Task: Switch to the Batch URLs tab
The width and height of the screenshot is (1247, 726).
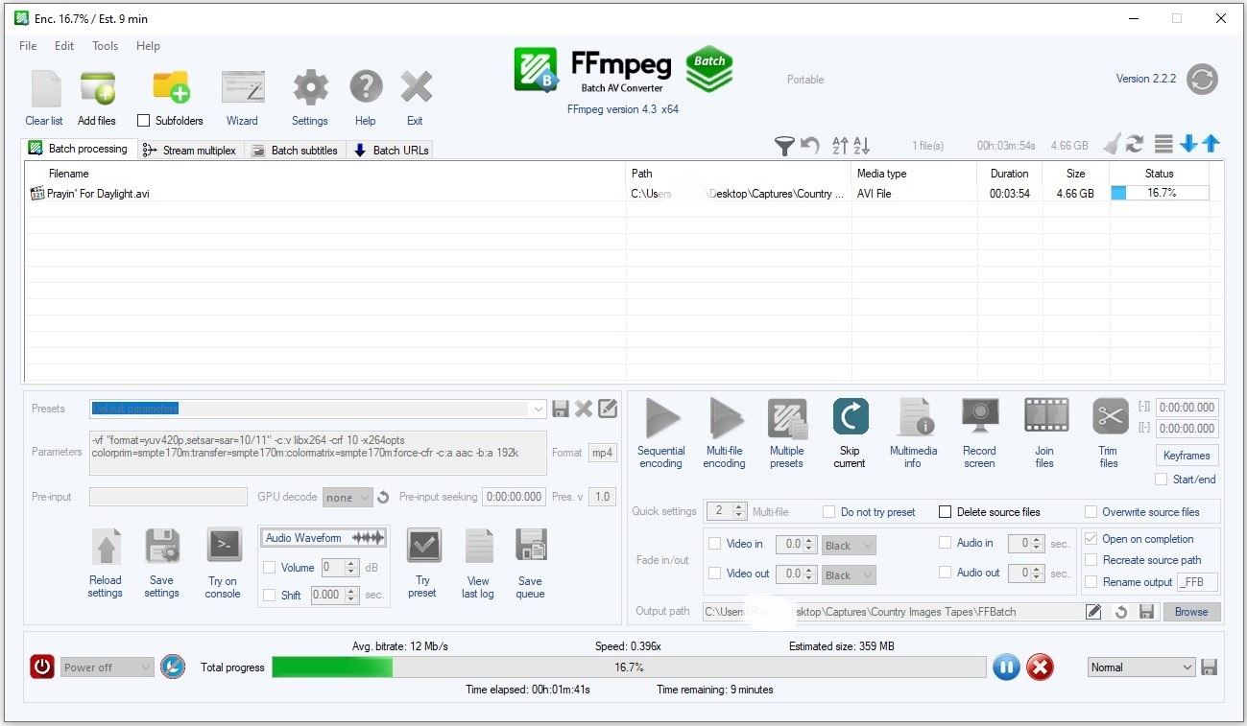Action: click(392, 151)
